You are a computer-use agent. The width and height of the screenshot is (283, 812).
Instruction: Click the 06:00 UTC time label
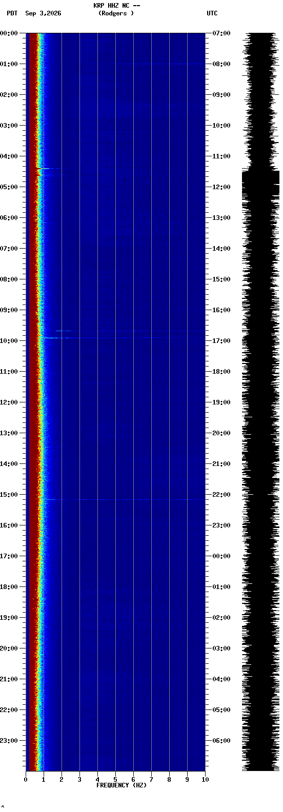point(221,741)
